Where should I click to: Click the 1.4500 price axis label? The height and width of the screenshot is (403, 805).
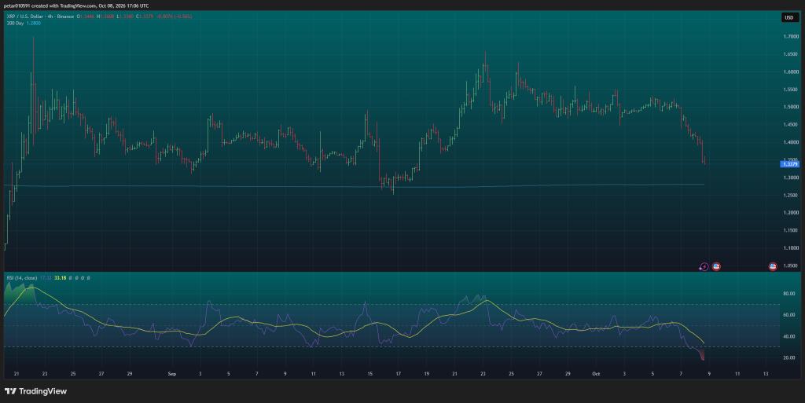(791, 125)
